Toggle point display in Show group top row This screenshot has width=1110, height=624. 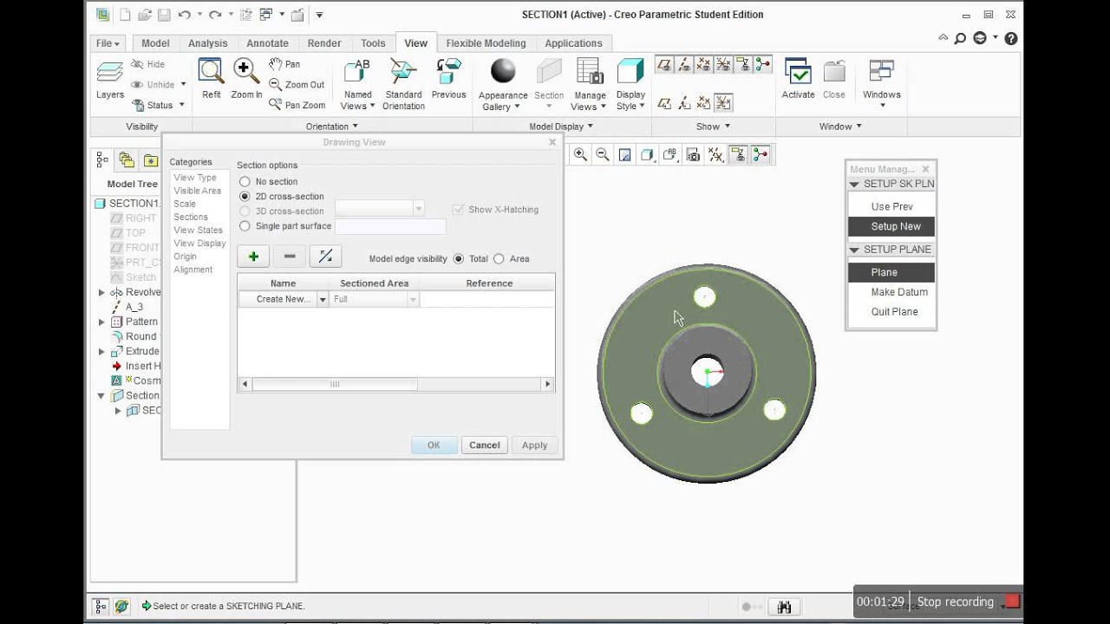click(704, 64)
